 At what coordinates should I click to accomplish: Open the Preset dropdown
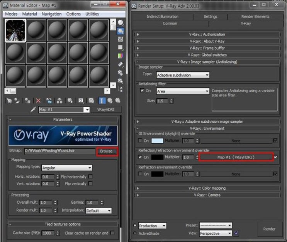tap(216, 225)
